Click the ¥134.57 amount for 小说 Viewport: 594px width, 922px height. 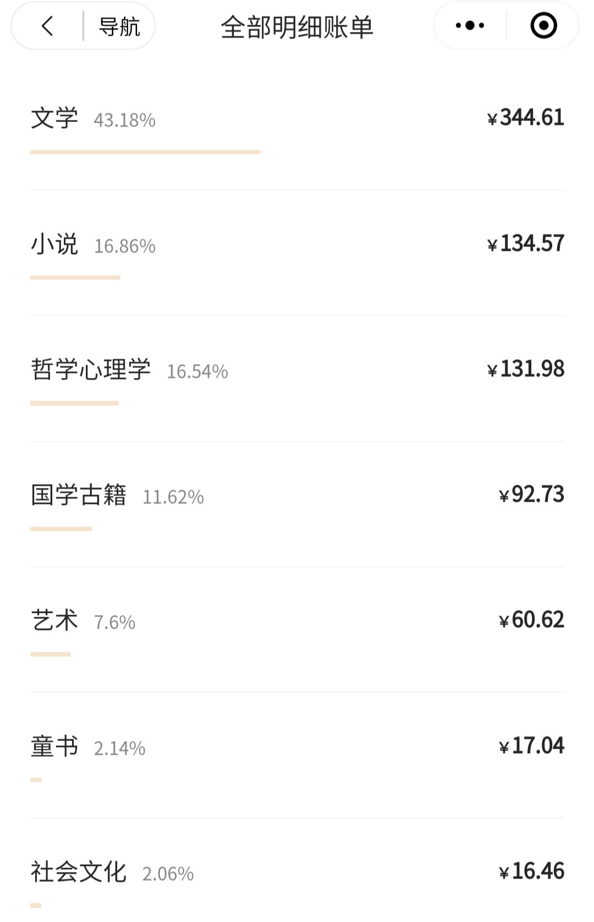(x=526, y=243)
